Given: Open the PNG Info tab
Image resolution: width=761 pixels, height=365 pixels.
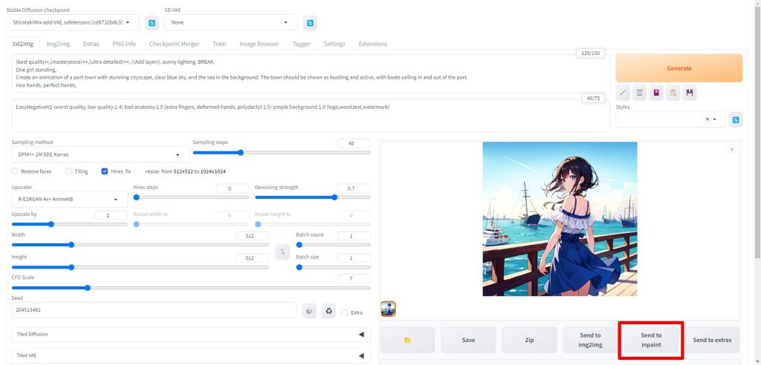Looking at the screenshot, I should [124, 44].
